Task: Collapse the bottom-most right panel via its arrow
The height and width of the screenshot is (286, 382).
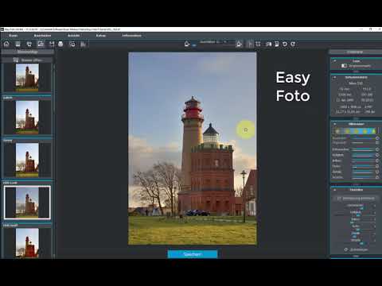Action: click(x=334, y=190)
